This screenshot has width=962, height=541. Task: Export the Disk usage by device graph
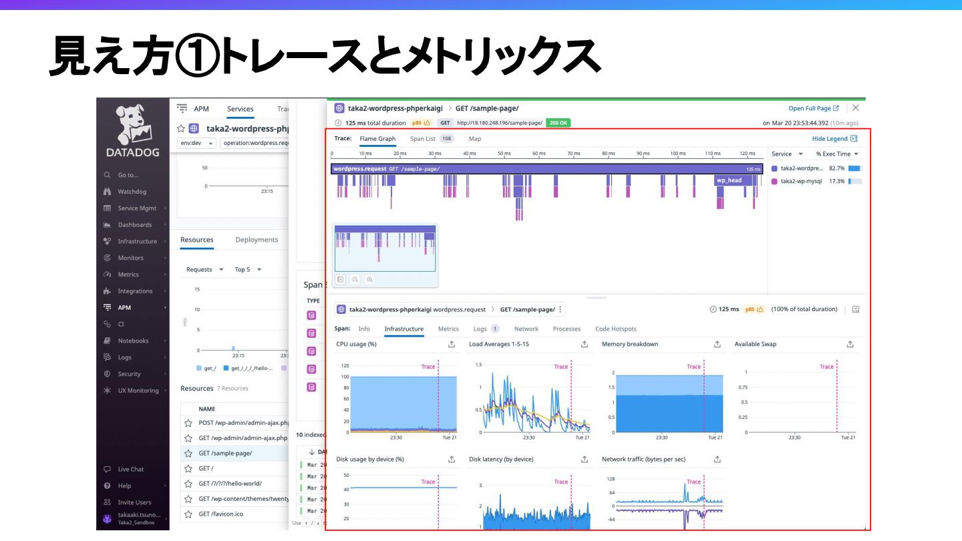452,460
